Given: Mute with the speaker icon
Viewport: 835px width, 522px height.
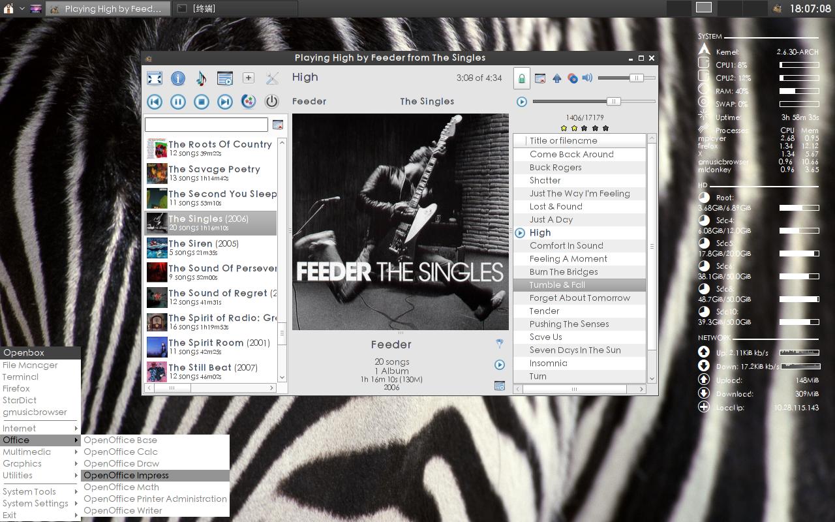Looking at the screenshot, I should pos(587,78).
